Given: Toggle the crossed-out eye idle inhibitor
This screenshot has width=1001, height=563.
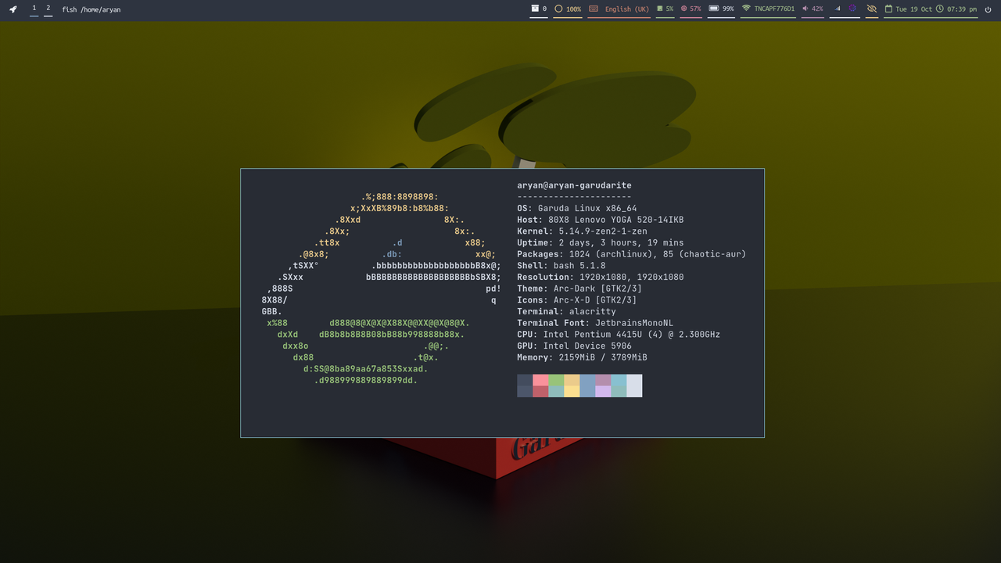Looking at the screenshot, I should click(x=872, y=9).
